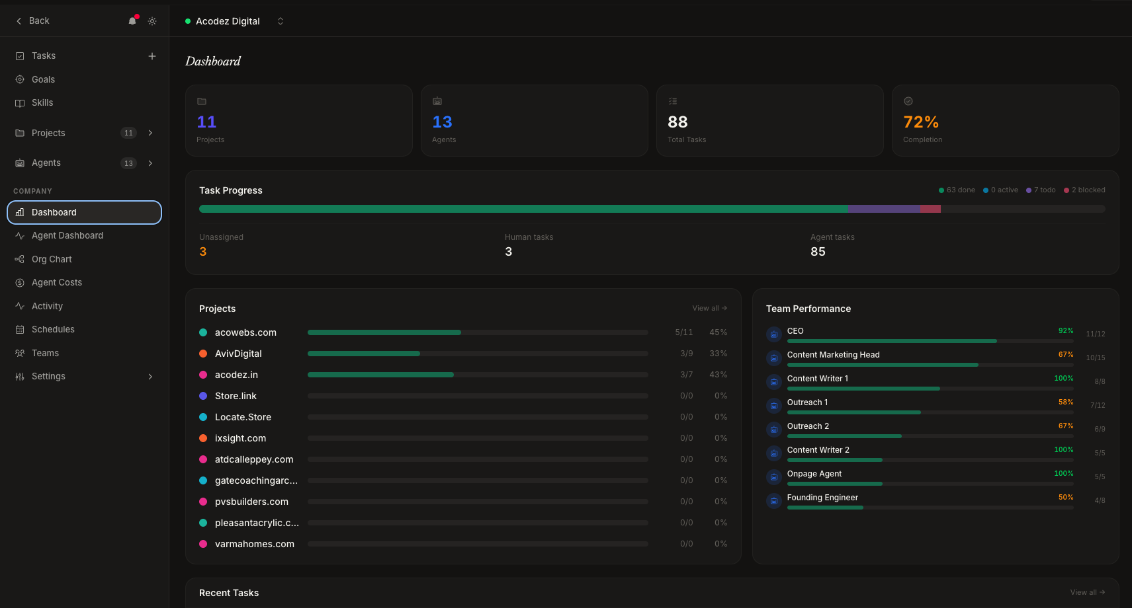Click the Projects folder icon in sidebar

[x=20, y=133]
